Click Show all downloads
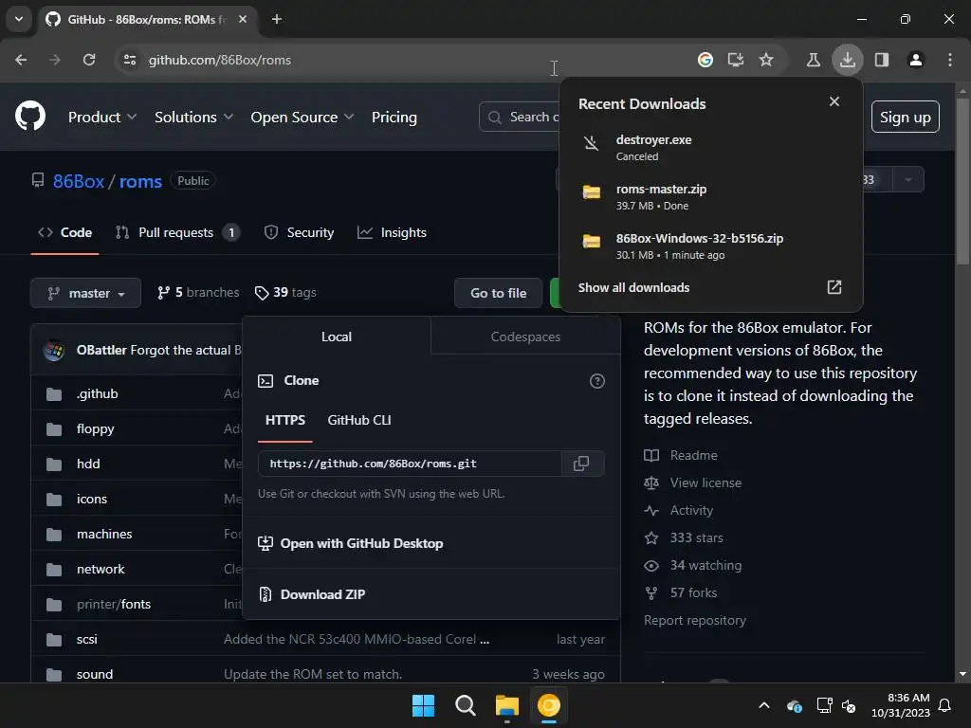 pyautogui.click(x=633, y=287)
